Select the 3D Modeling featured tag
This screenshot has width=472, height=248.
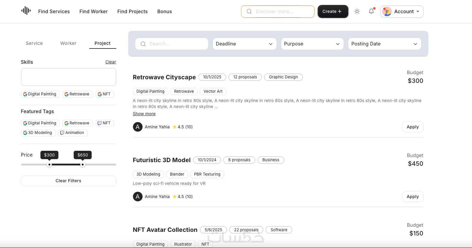click(38, 133)
